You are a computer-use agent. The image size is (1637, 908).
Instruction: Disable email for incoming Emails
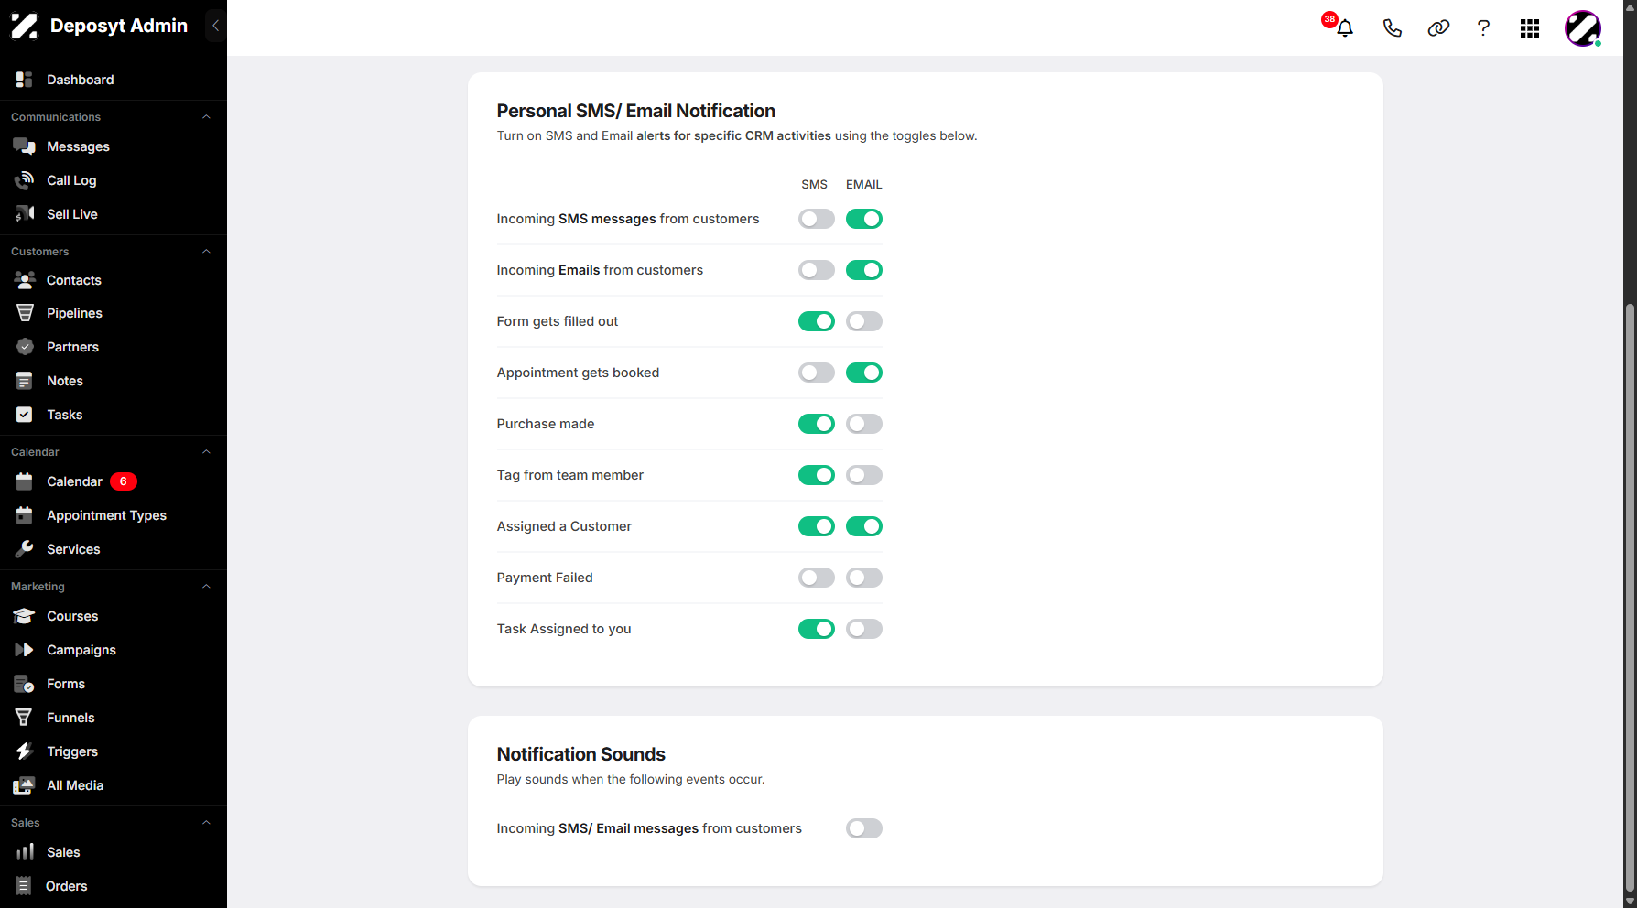(x=863, y=270)
